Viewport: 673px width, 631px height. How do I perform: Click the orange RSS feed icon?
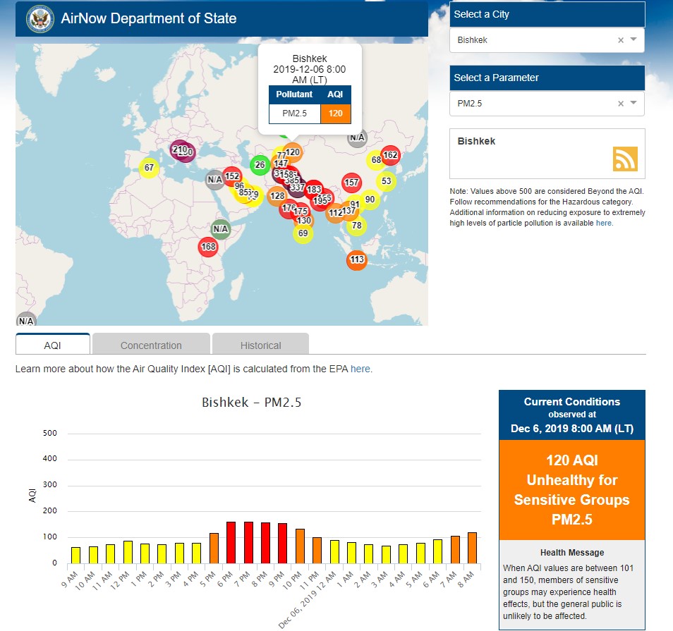(x=625, y=159)
